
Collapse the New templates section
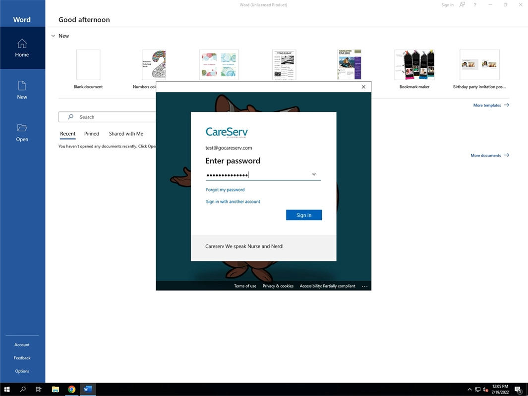[x=53, y=36]
